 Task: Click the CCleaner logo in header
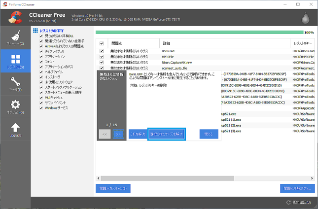pos(14,18)
